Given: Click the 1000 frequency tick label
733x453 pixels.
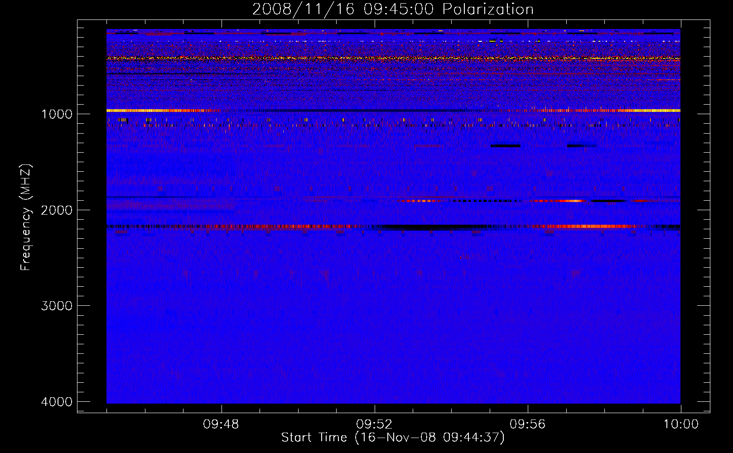Looking at the screenshot, I should [x=57, y=114].
